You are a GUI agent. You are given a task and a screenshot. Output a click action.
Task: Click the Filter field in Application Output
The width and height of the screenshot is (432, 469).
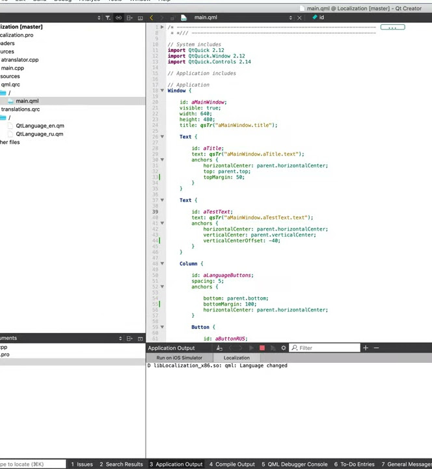click(x=325, y=348)
